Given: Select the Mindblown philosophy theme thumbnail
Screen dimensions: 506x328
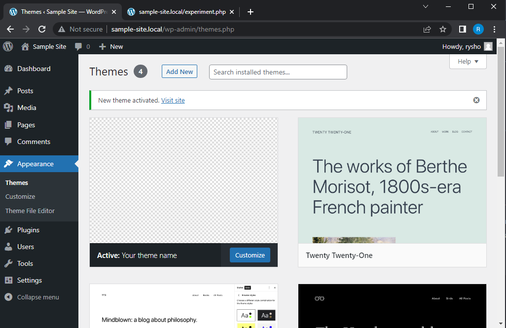Looking at the screenshot, I should tap(183, 306).
